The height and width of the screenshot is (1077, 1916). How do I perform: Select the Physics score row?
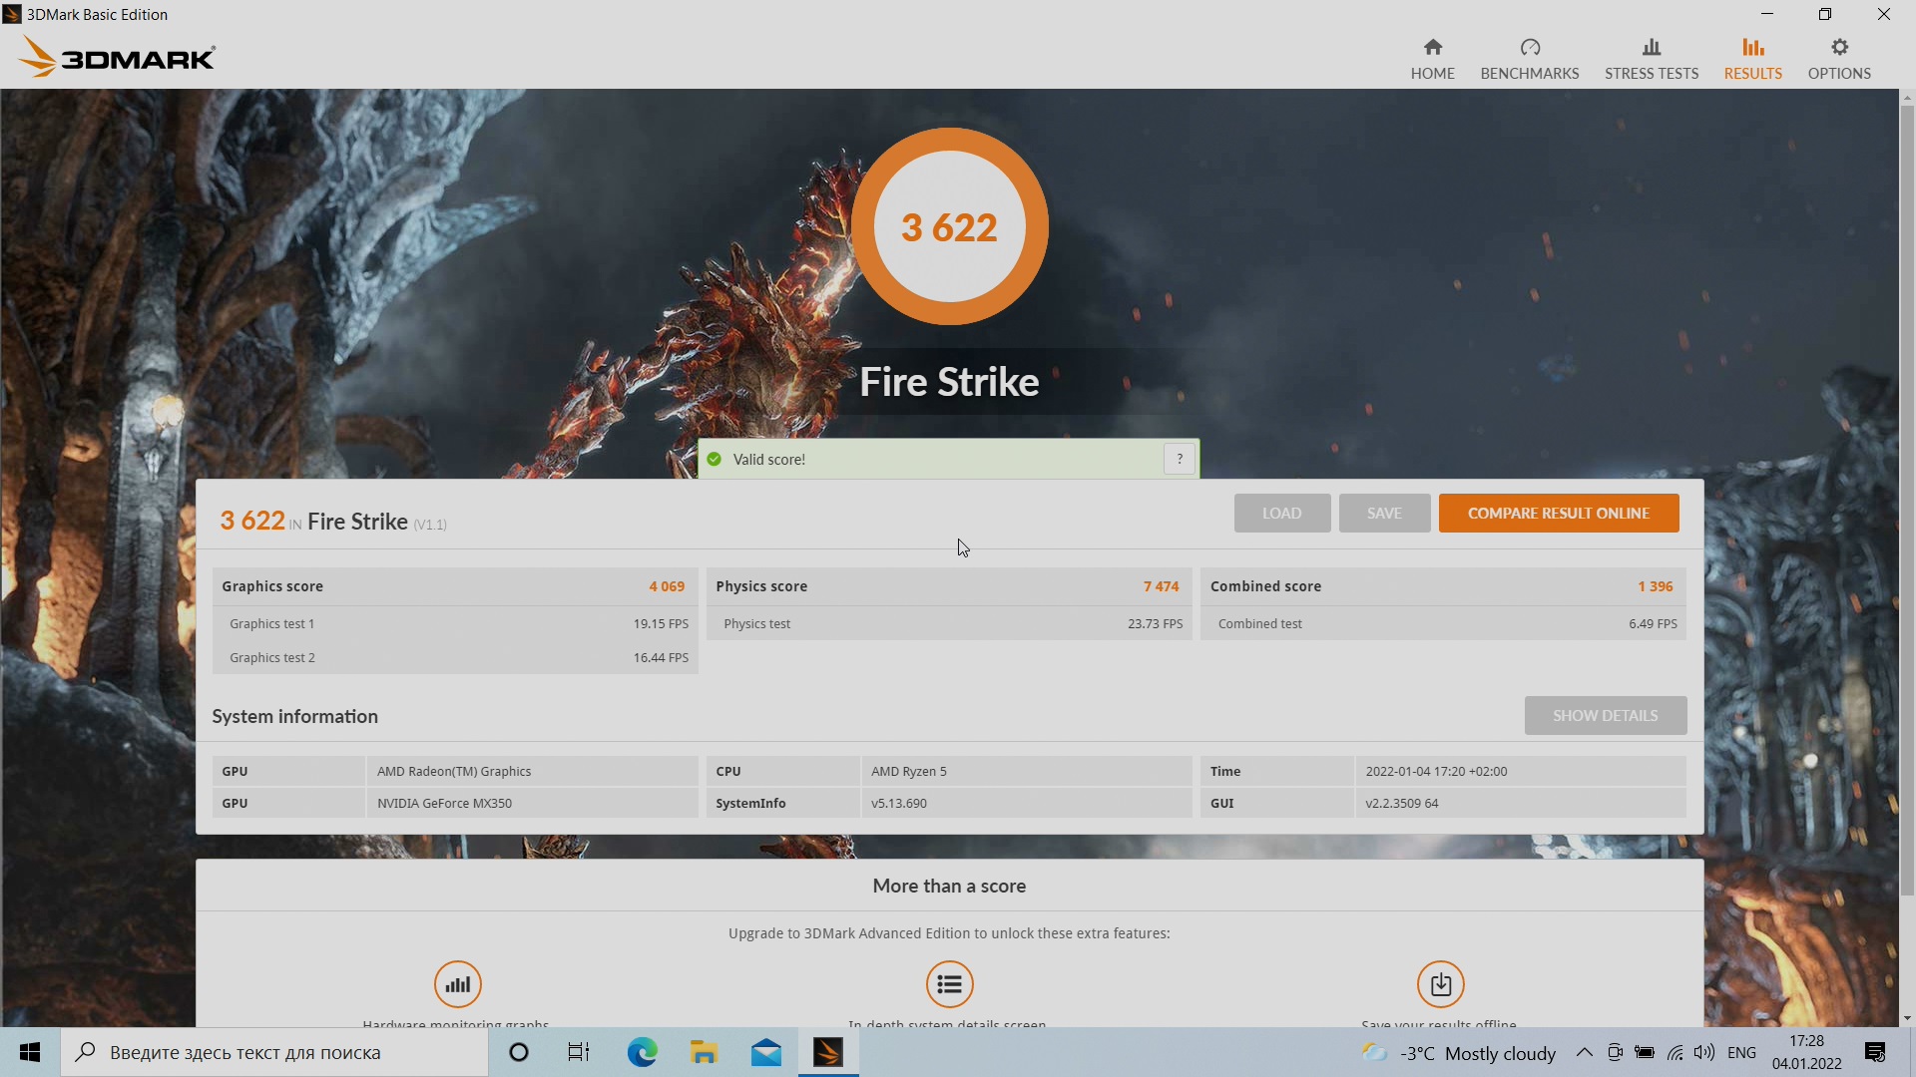[x=948, y=586]
